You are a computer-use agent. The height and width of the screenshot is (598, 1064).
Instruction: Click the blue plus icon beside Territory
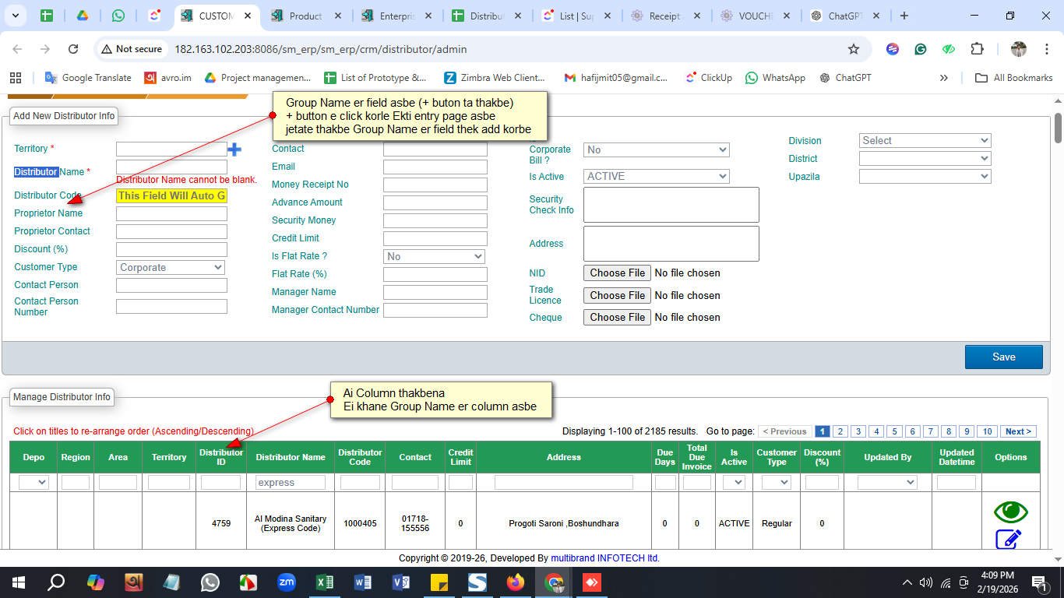coord(234,149)
